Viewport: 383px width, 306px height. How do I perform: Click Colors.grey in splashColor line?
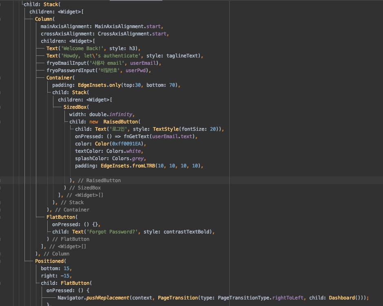(128, 159)
